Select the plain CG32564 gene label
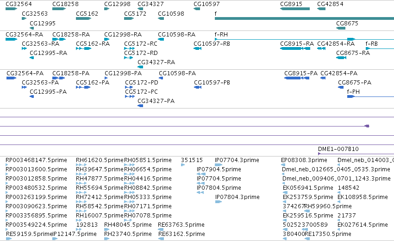This screenshot has height=241, width=394. [19, 4]
